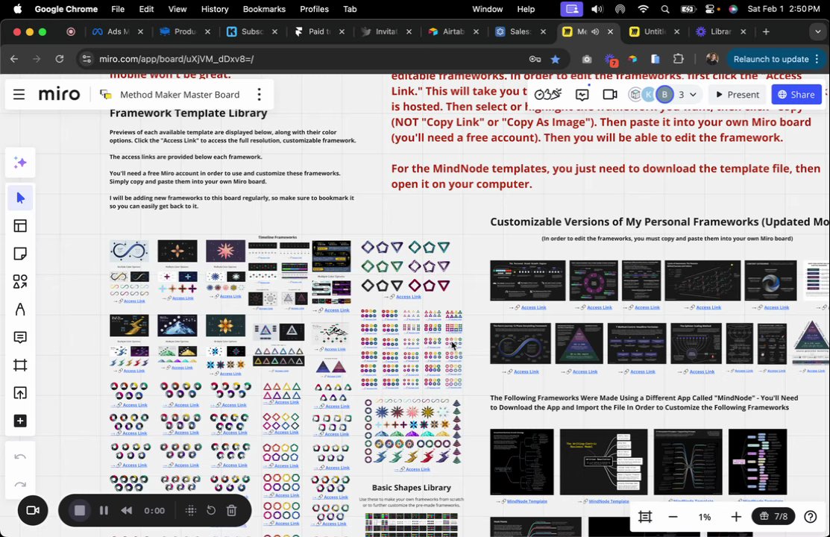Open the Templates tool in sidebar
The width and height of the screenshot is (830, 537).
(x=20, y=226)
